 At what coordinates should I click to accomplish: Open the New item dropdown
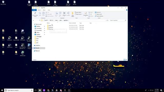point(78,12)
